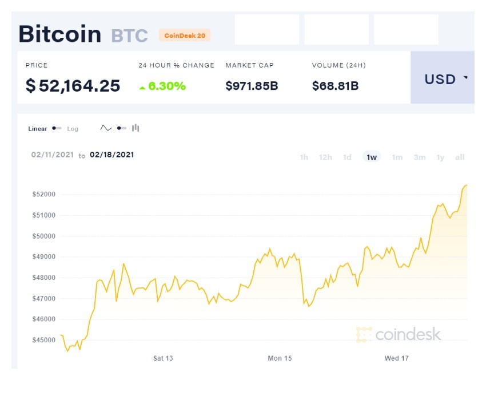Click the start date 02/11/2021
The image size is (486, 403).
tap(53, 155)
